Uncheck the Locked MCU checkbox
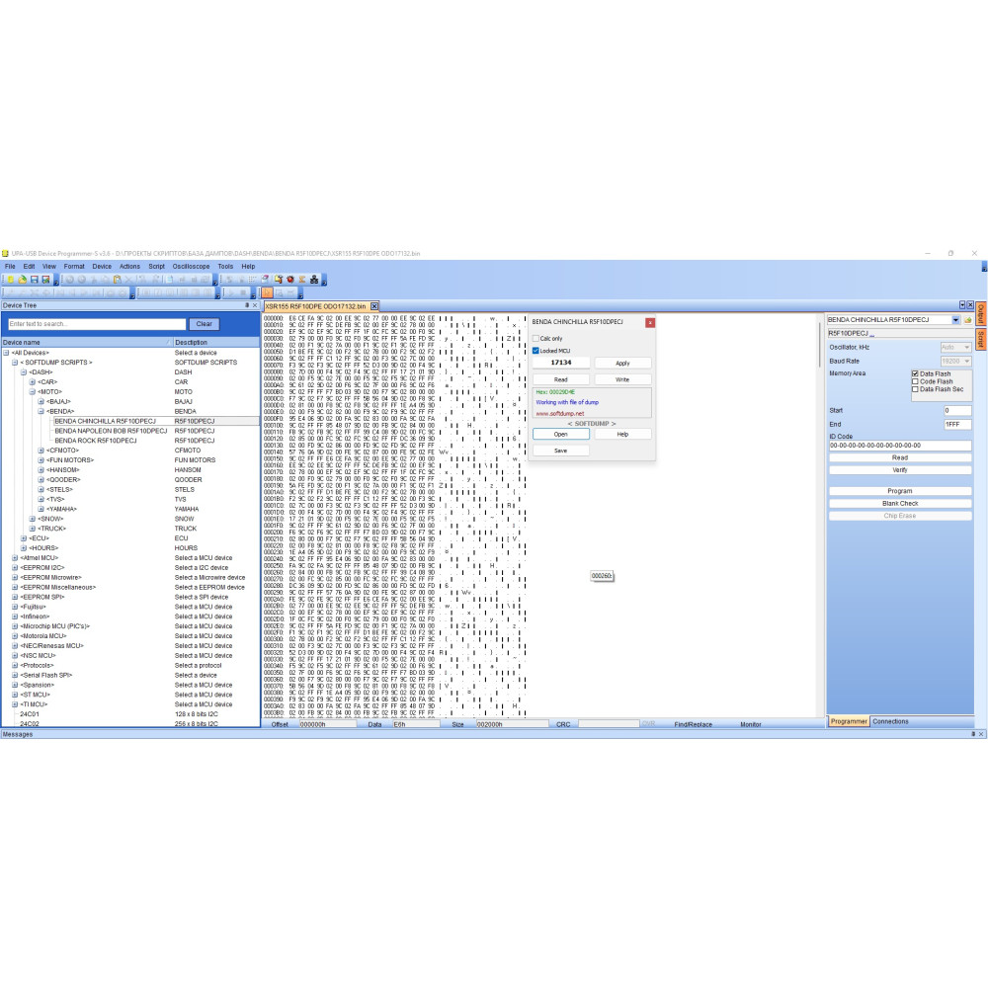This screenshot has width=988, height=988. tap(536, 351)
